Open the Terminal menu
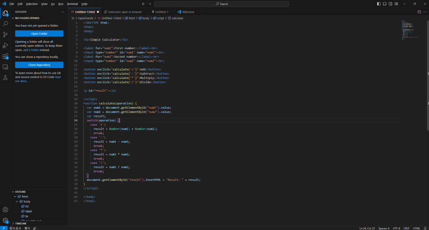The height and width of the screenshot is (230, 429). pyautogui.click(x=72, y=4)
